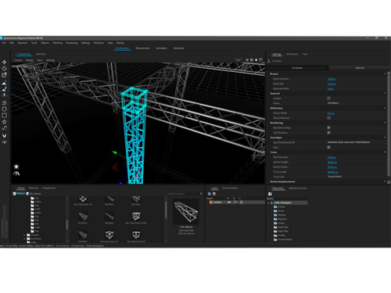The image size is (391, 293).
Task: Open the Rendering menu
Action: tap(72, 43)
